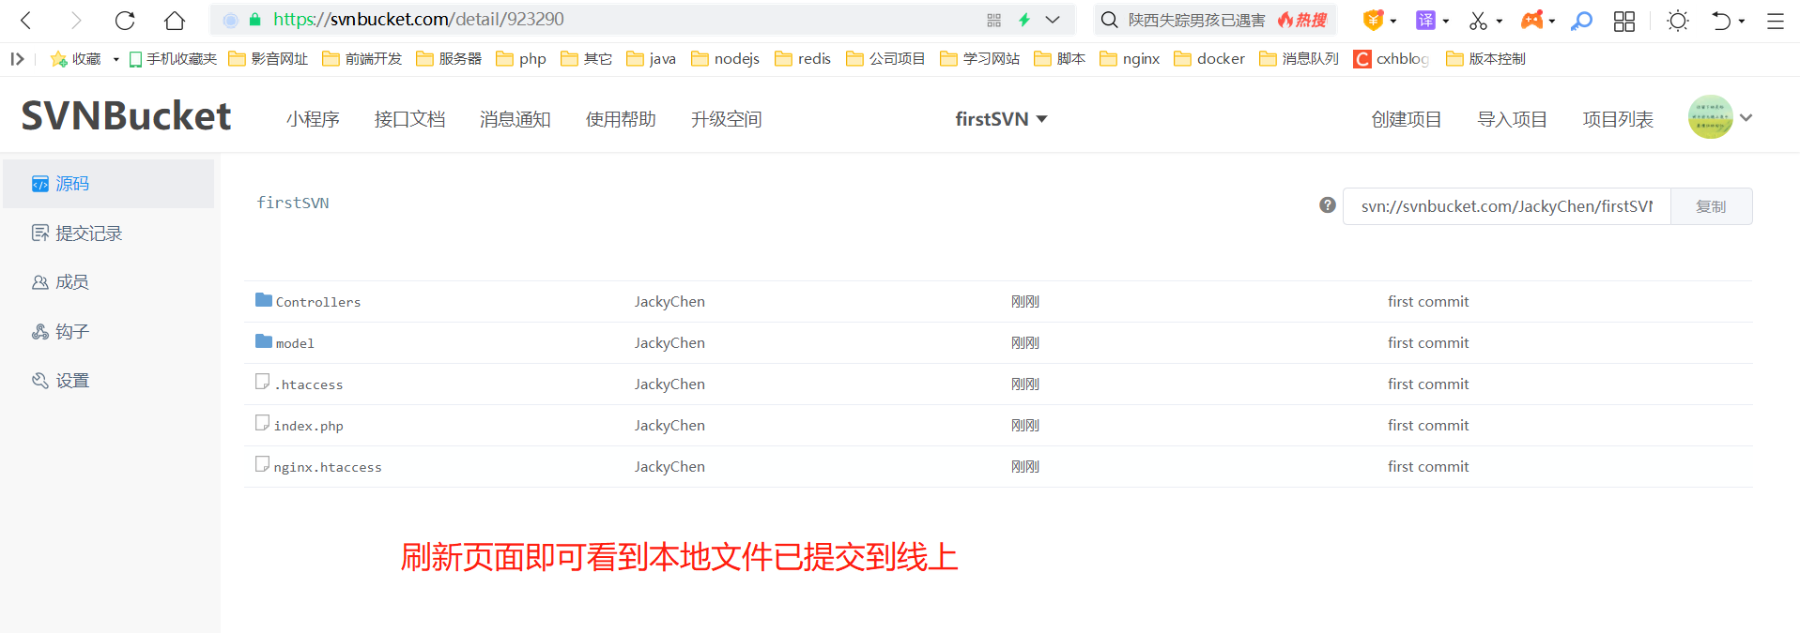Open the model folder
Viewport: 1800px width, 633px height.
click(295, 343)
